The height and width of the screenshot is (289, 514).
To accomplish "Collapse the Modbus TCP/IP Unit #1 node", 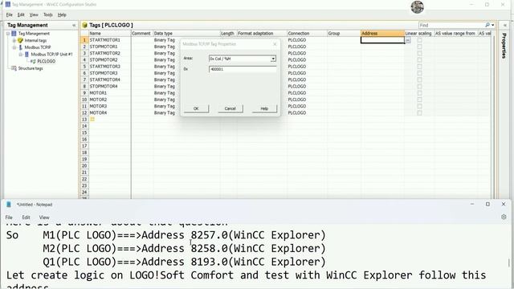I will 21,54.
